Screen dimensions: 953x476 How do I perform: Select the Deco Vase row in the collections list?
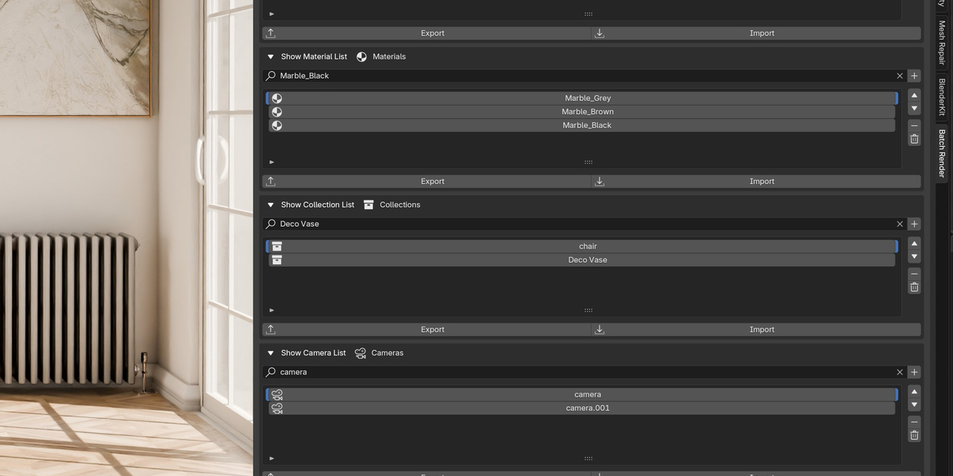581,260
